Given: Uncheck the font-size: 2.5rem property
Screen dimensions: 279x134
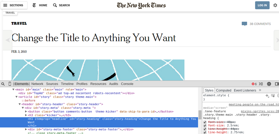Looking at the screenshot, I should (x=205, y=126).
